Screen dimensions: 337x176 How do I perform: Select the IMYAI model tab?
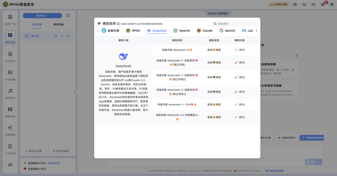133,30
